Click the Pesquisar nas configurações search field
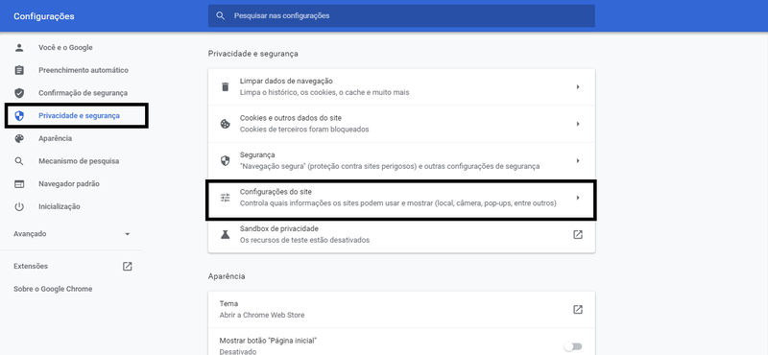The height and width of the screenshot is (355, 768). (401, 15)
